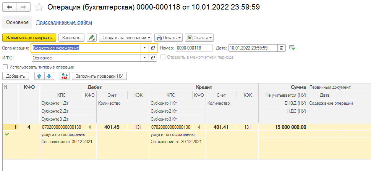Move row down with blue arrow
This screenshot has width=371, height=171.
click(x=48, y=76)
